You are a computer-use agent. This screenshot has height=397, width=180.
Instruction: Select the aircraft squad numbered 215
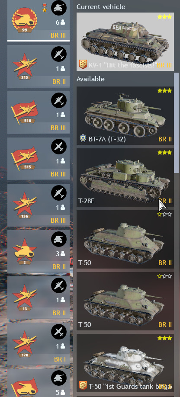[38, 66]
